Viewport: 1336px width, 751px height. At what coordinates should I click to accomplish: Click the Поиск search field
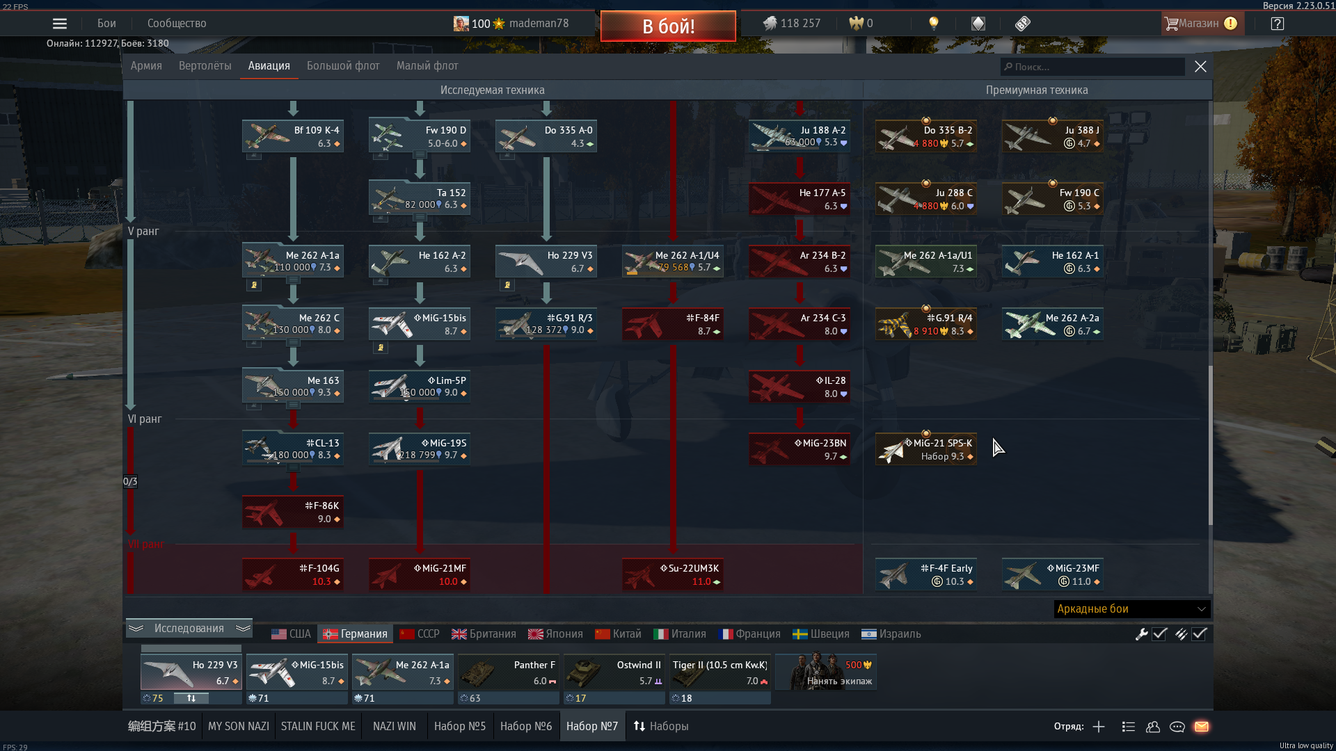click(x=1092, y=67)
